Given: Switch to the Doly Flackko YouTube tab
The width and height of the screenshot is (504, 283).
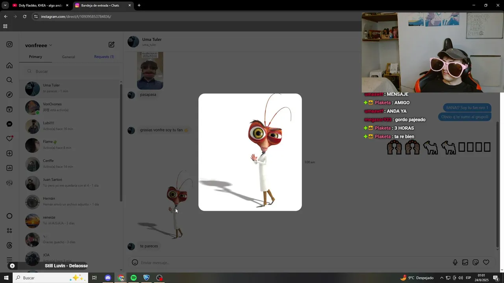Looking at the screenshot, I should coord(39,6).
